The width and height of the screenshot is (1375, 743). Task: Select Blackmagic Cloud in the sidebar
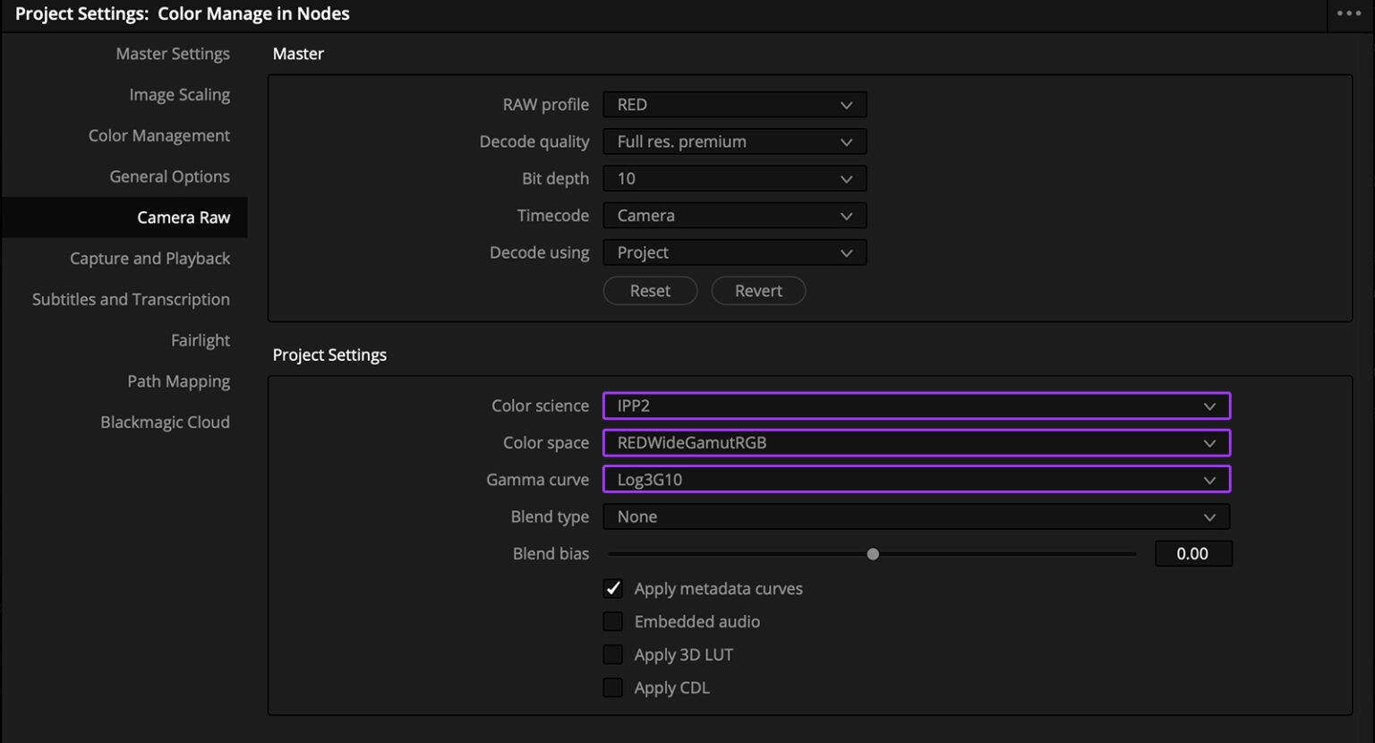165,422
